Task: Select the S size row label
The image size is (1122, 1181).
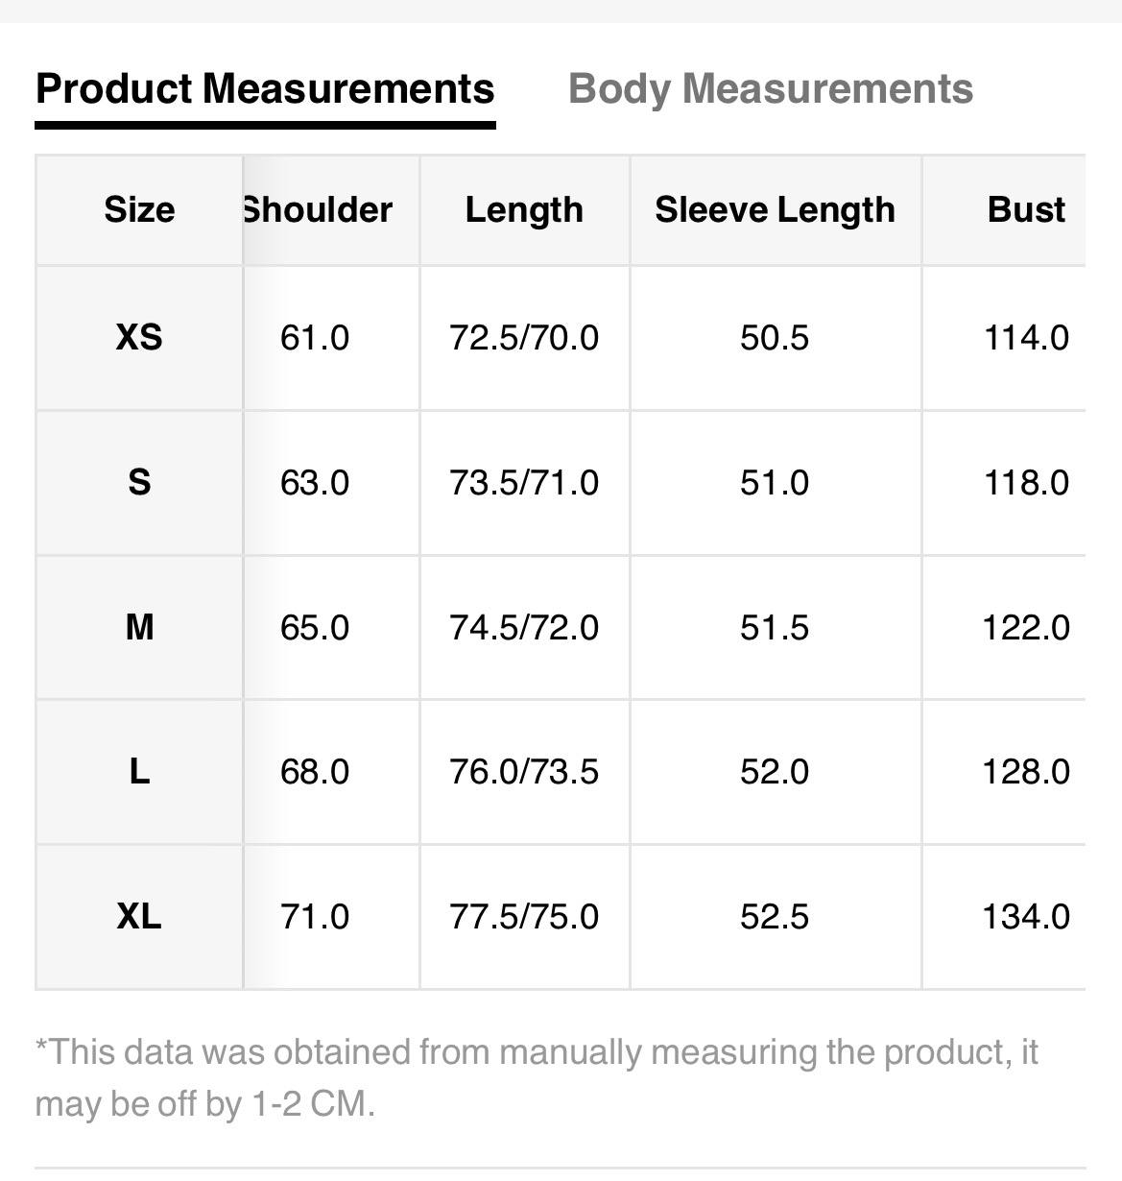Action: tap(139, 482)
